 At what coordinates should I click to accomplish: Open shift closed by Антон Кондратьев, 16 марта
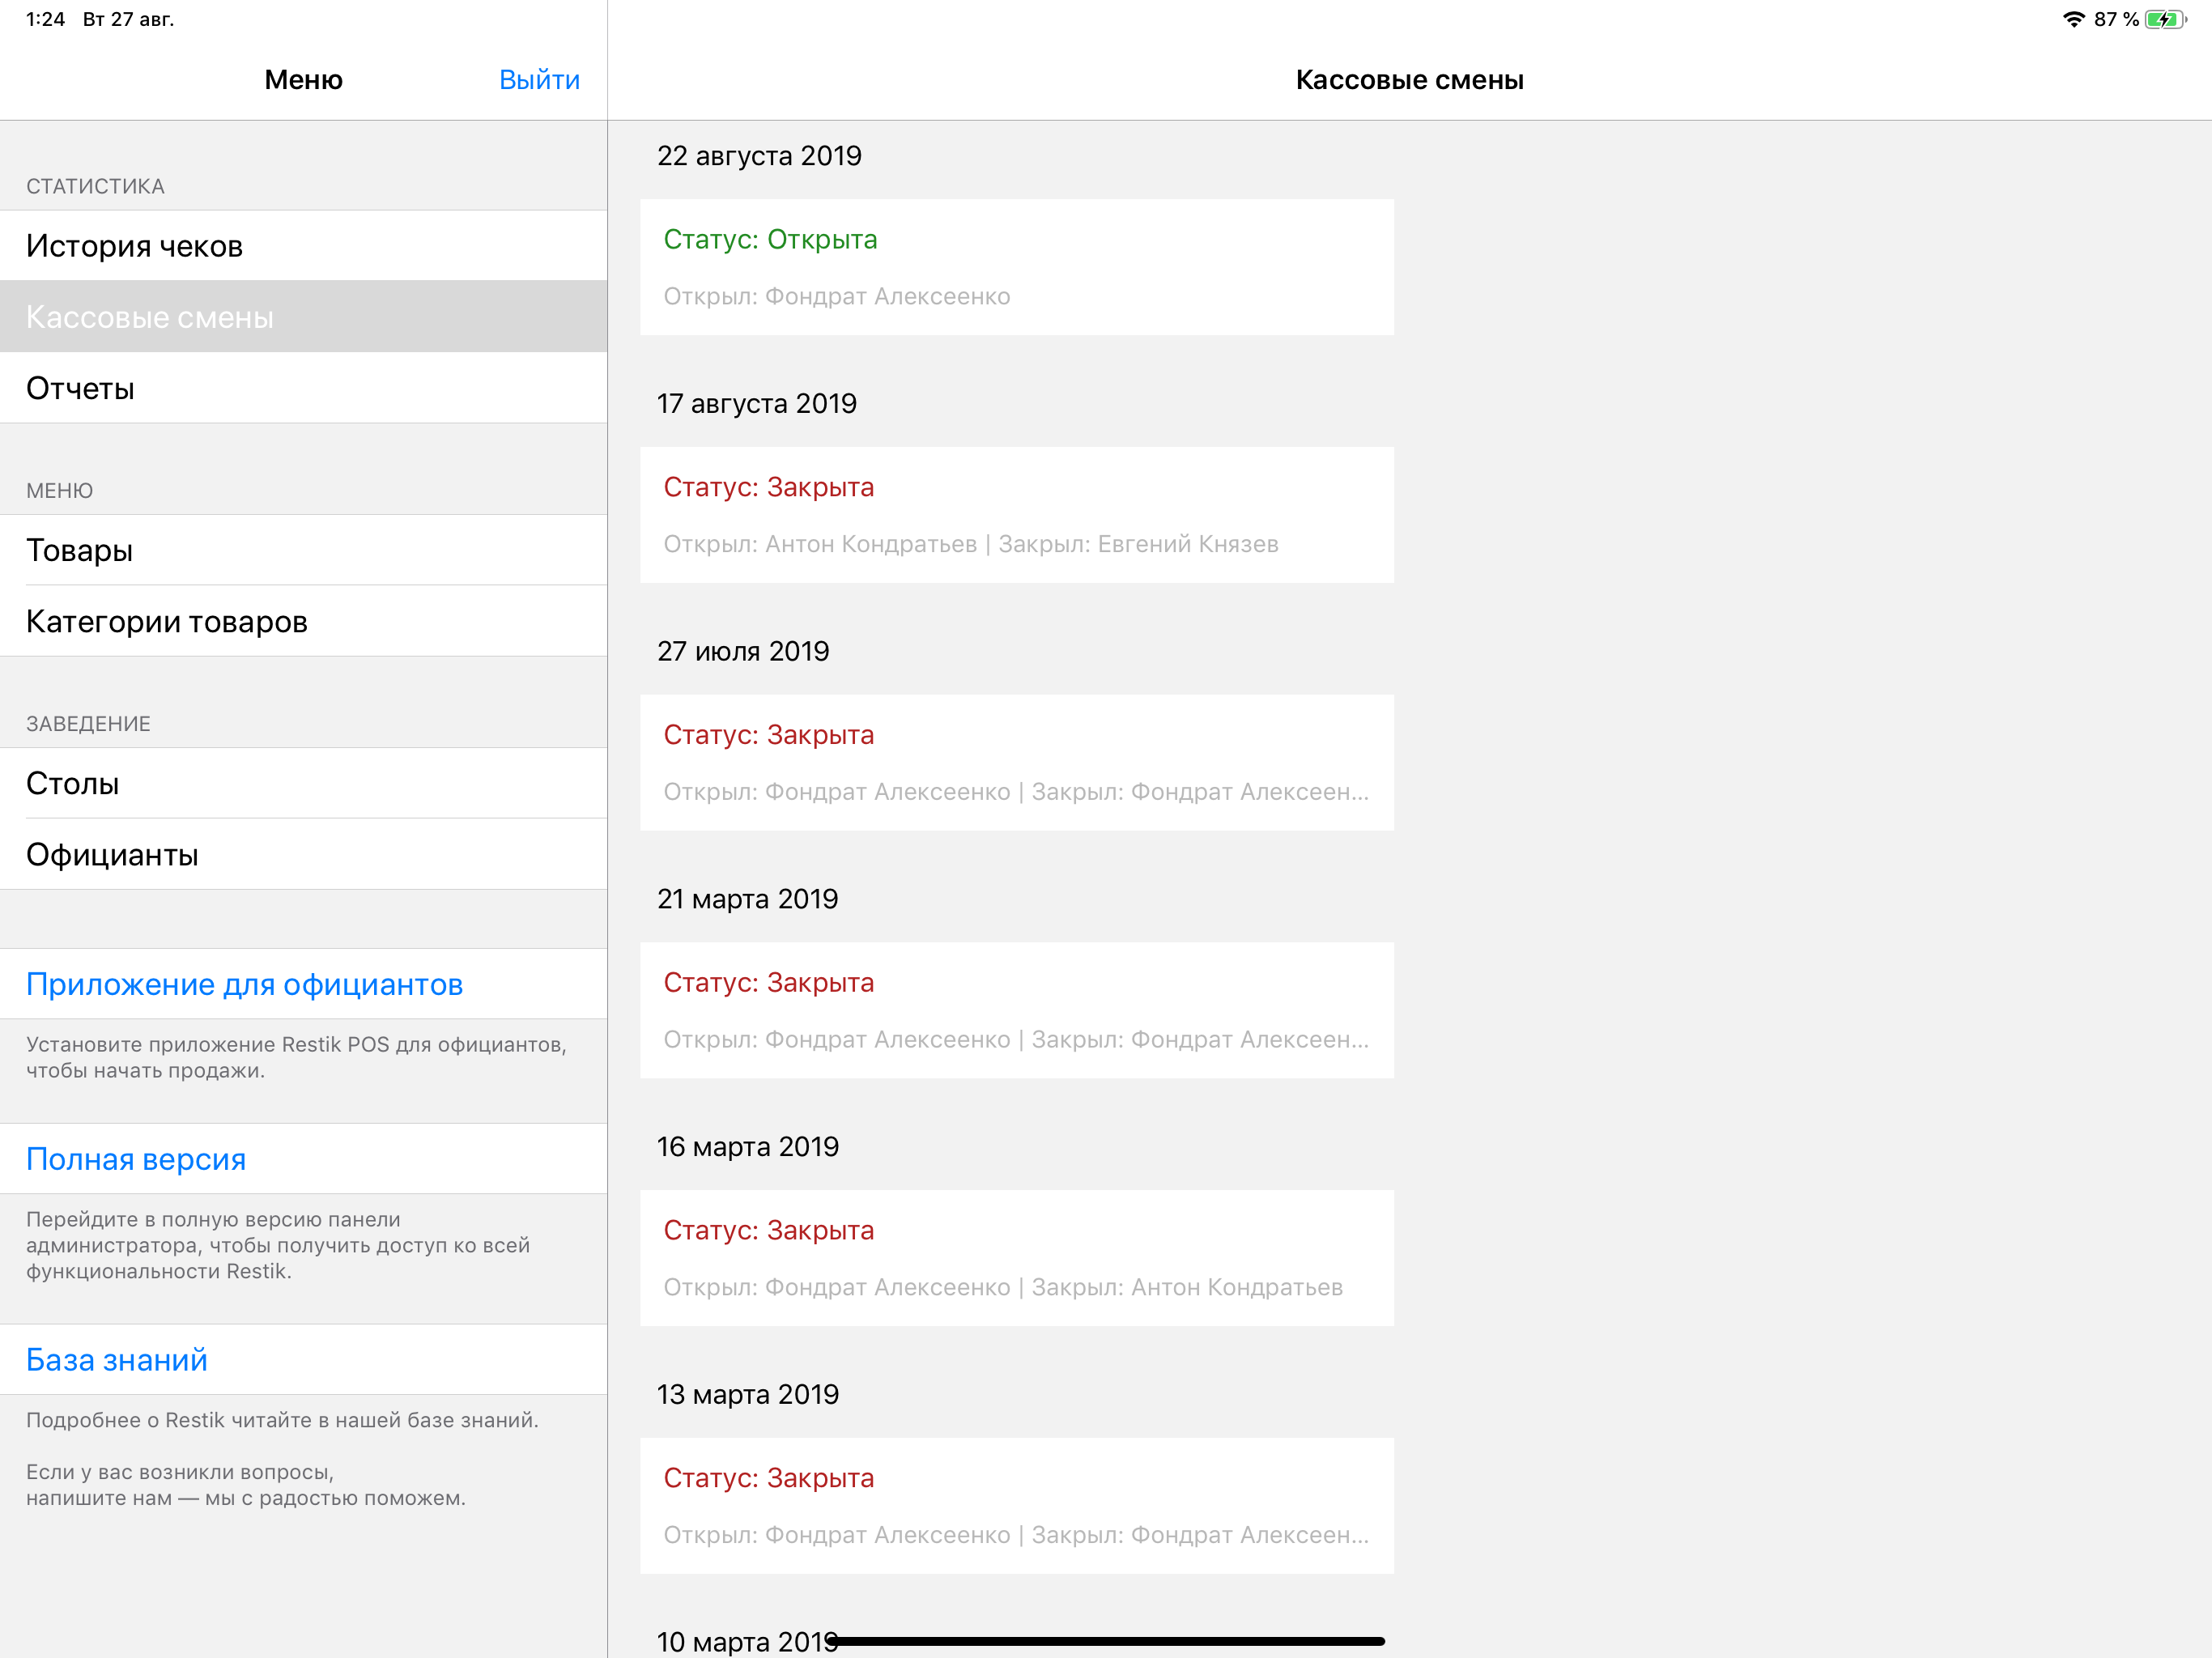pos(1016,1258)
